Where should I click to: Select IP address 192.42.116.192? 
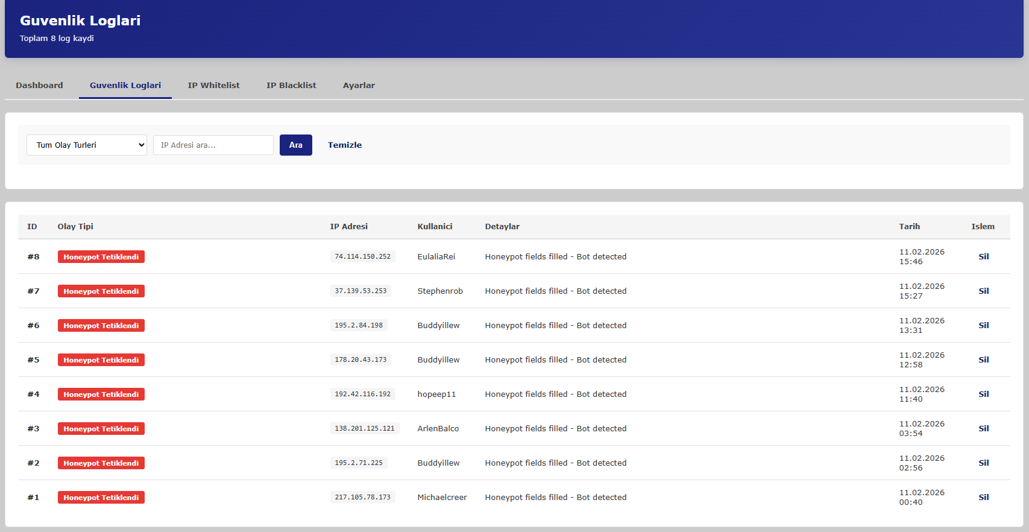(362, 394)
